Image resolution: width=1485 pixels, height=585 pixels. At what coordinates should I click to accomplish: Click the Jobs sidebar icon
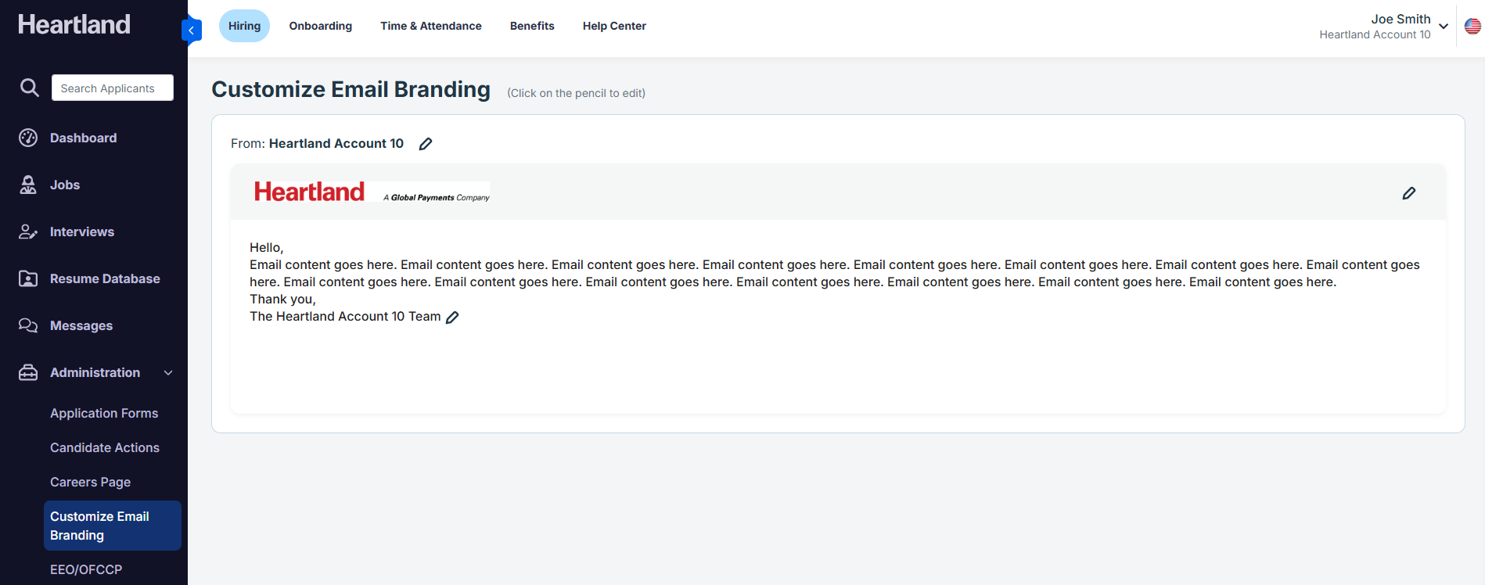pyautogui.click(x=28, y=185)
